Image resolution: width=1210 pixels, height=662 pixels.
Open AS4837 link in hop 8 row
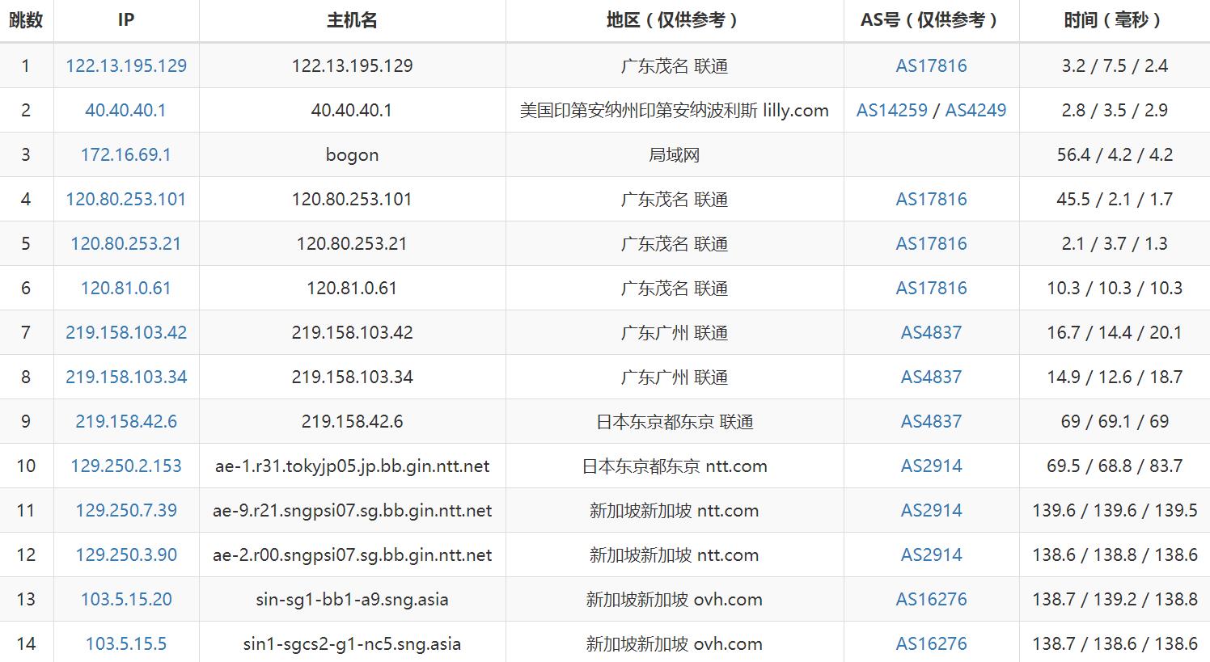[932, 377]
